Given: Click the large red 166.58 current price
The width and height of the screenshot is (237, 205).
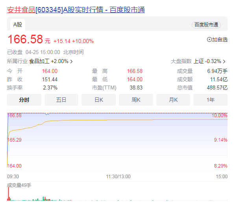Looking at the screenshot, I should 26,40.
